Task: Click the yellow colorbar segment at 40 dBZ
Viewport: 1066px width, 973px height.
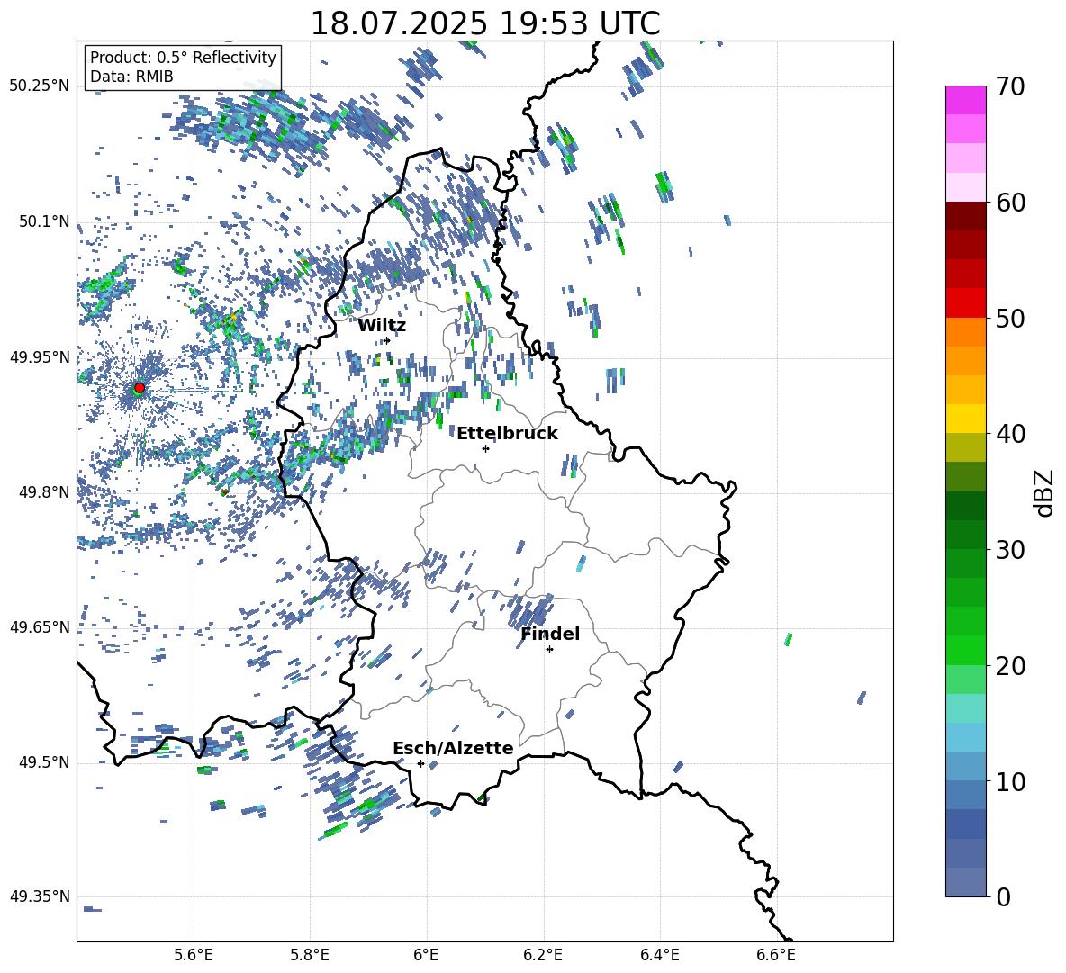Action: click(x=965, y=419)
